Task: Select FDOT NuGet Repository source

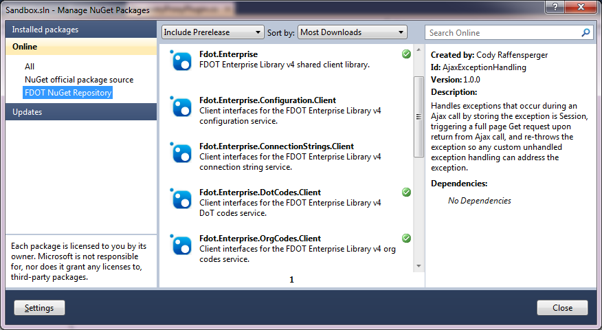Action: (68, 93)
